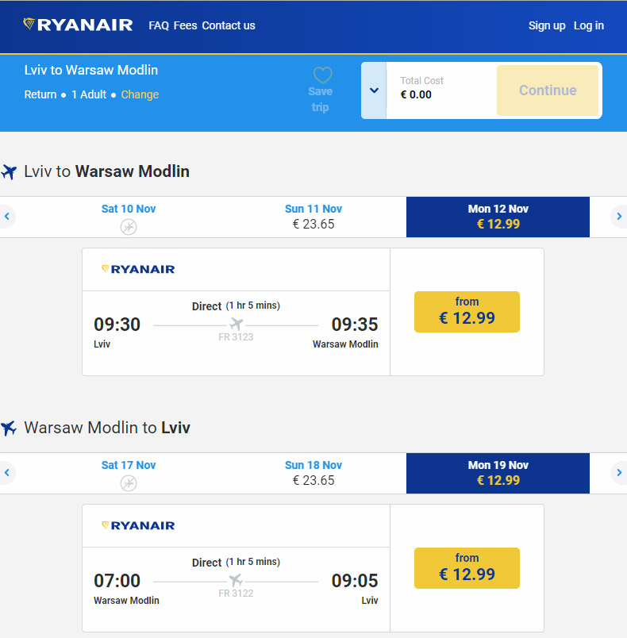Choose the €12.99 fare for flight FR 3122
This screenshot has height=638, width=627.
pos(467,567)
